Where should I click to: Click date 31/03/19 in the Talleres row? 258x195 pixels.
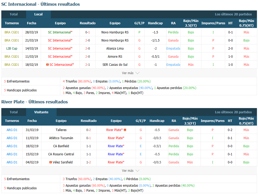(32, 130)
